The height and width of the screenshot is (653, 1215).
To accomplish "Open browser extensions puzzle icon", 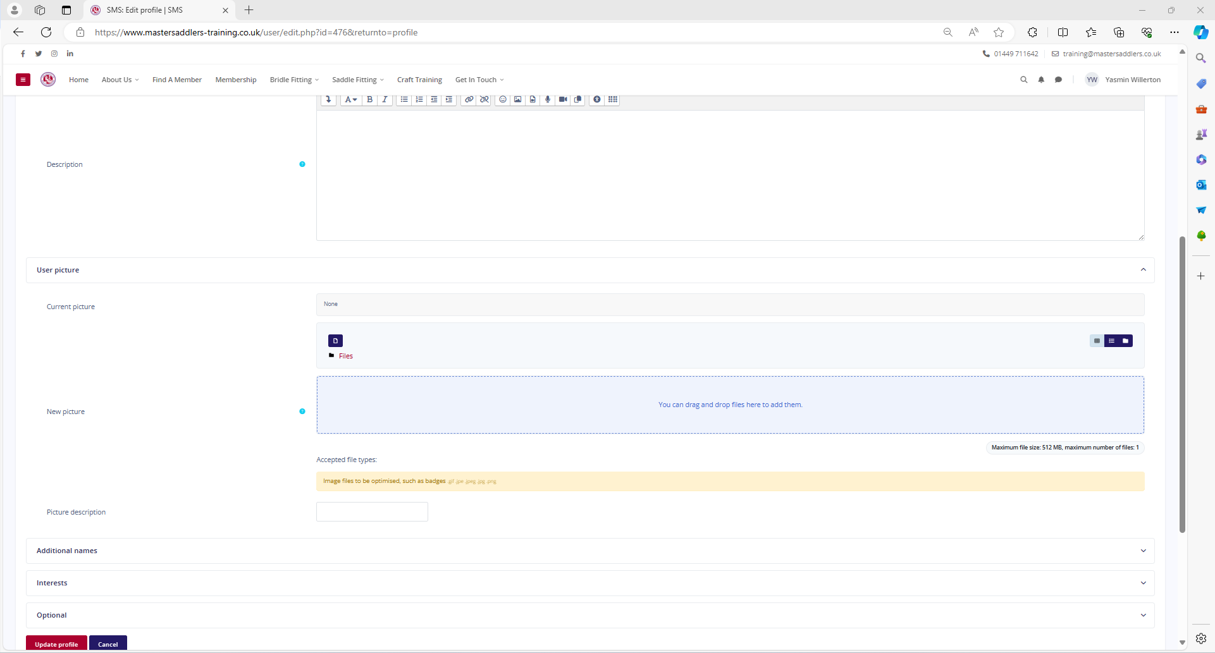I will click(x=1032, y=32).
